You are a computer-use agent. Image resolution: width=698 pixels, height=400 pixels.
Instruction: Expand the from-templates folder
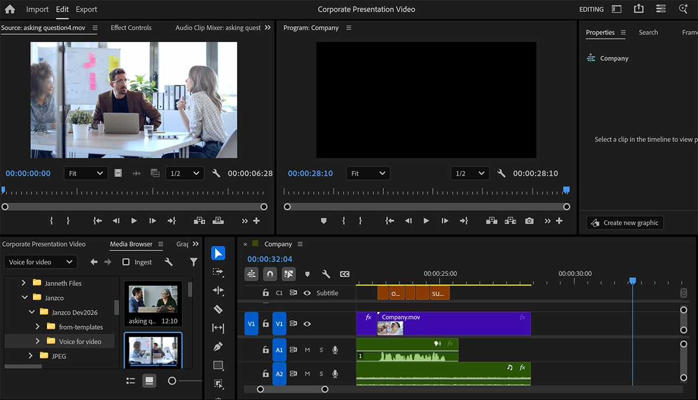pyautogui.click(x=38, y=327)
